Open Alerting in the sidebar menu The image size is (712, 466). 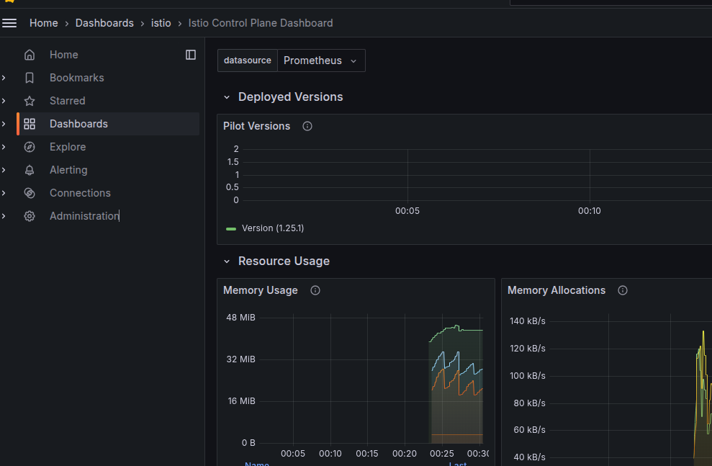point(68,170)
